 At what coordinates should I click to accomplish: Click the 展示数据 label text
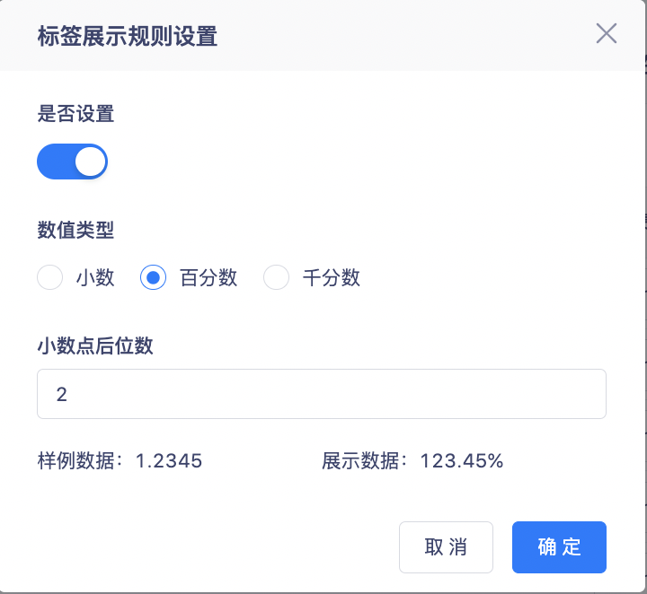(x=360, y=460)
